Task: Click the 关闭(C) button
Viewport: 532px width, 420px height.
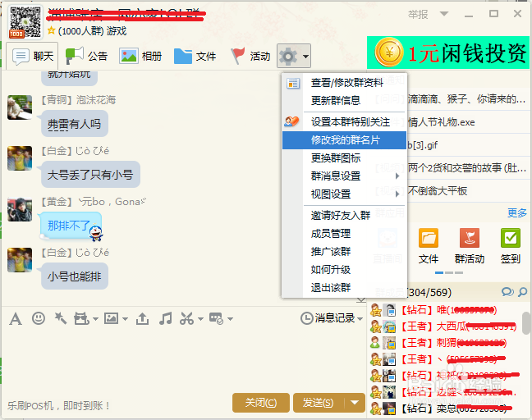Action: click(x=261, y=403)
